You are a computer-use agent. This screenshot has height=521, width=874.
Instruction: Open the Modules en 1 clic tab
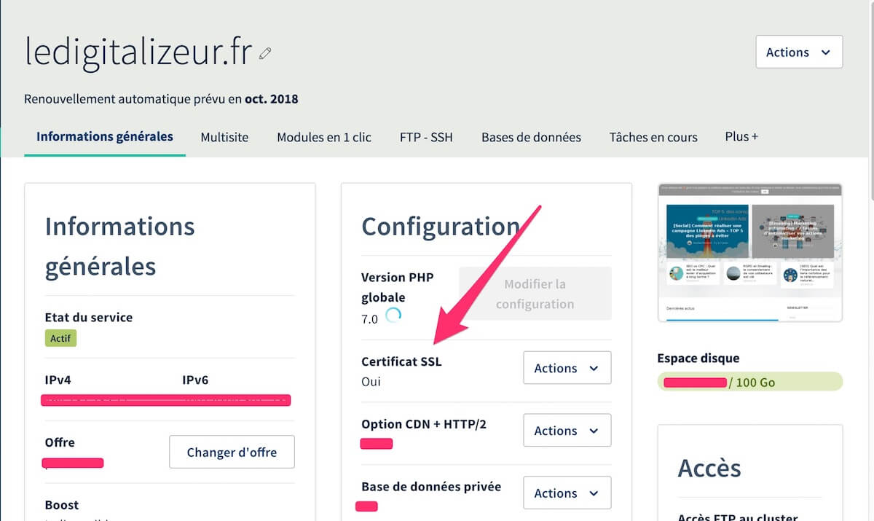[323, 136]
